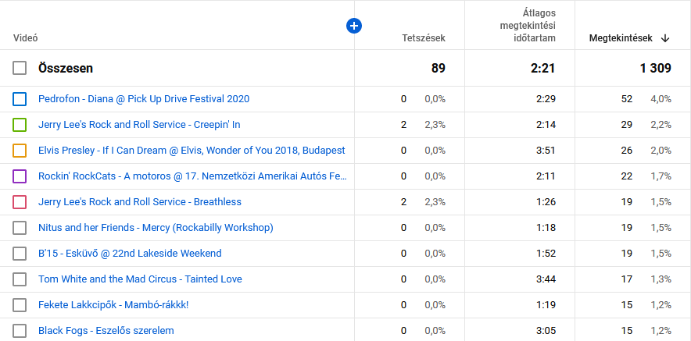
Task: Click the blue plus add-metric icon
Action: point(353,27)
